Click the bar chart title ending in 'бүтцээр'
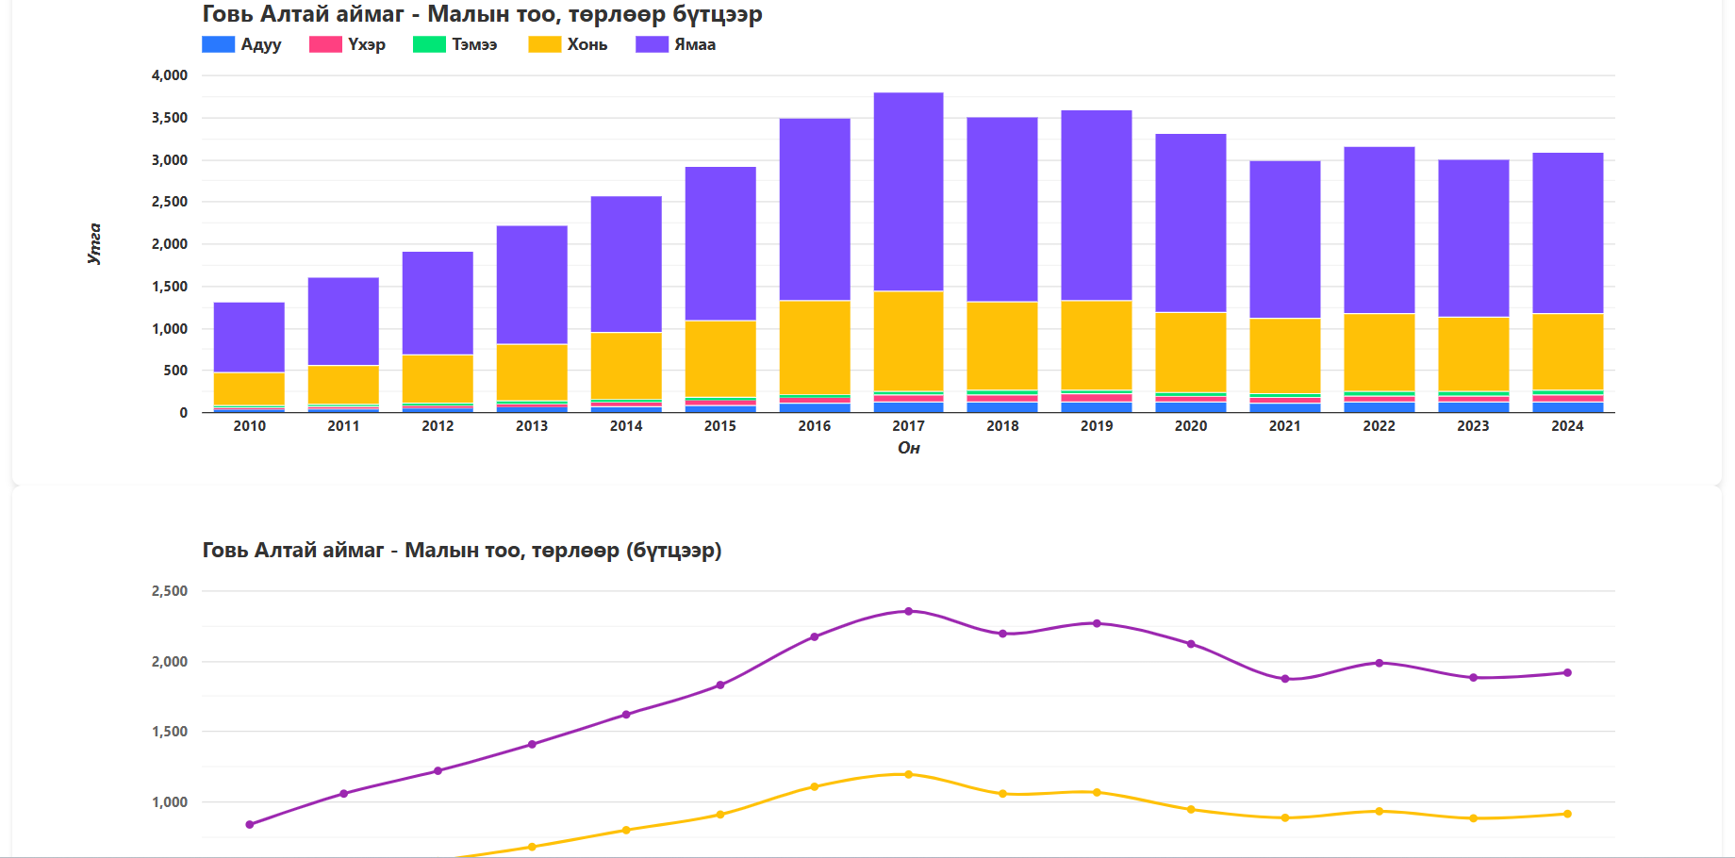 point(482,14)
